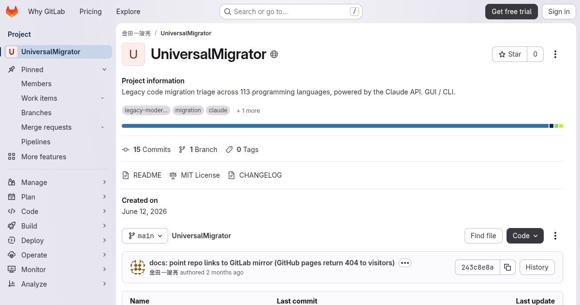Screen dimensions: 580x305
Task: Click the pin icon beside Pinned
Action: tap(12, 70)
